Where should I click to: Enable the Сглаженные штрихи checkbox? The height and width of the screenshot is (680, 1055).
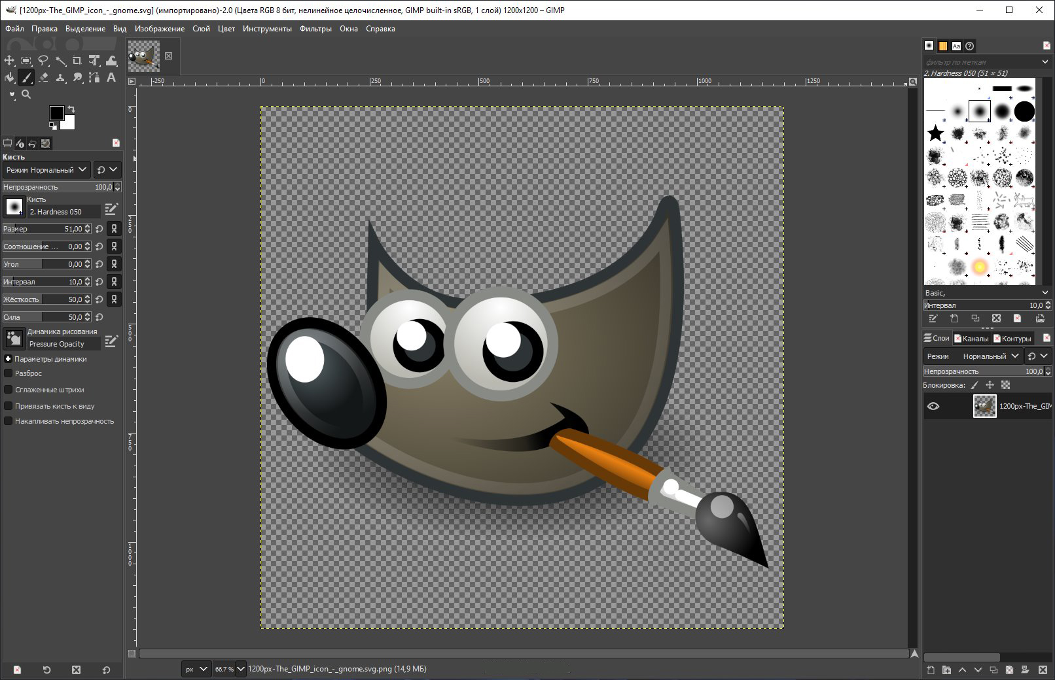(x=9, y=390)
